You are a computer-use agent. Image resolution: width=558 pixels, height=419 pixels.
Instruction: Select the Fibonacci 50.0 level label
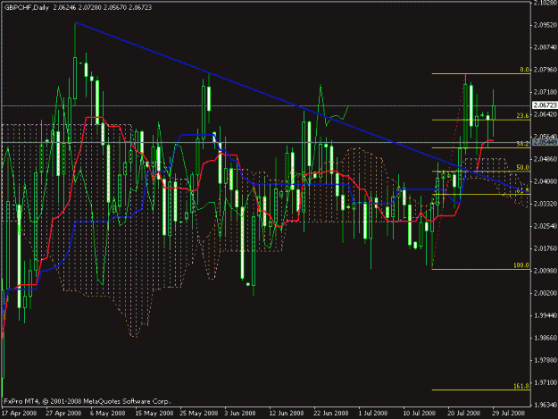[522, 167]
